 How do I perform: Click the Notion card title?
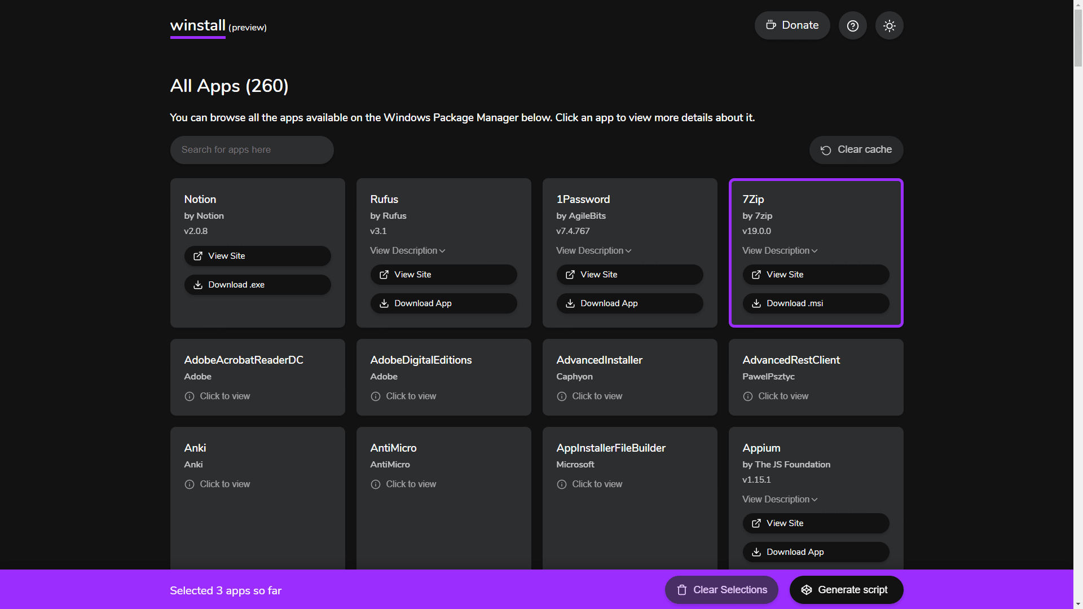click(200, 199)
